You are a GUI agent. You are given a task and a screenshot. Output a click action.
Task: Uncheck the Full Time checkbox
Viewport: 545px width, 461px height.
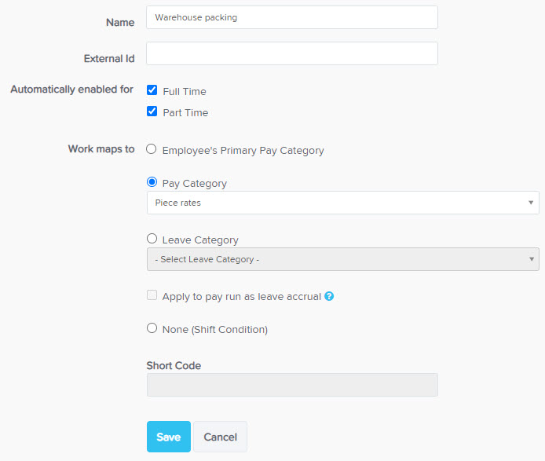152,90
